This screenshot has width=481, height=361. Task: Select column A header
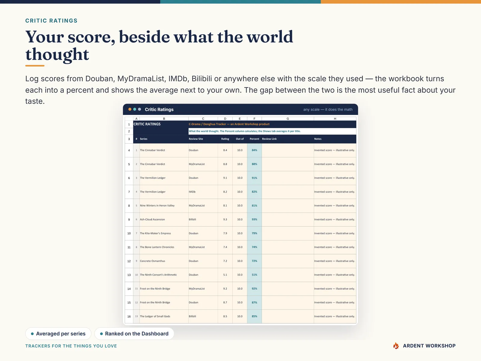(x=136, y=119)
